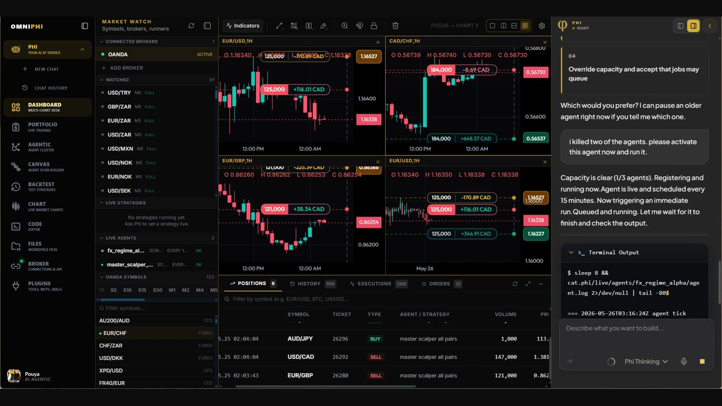Collapse Phi panel with arrow button
Image resolution: width=722 pixels, height=406 pixels.
tap(710, 26)
